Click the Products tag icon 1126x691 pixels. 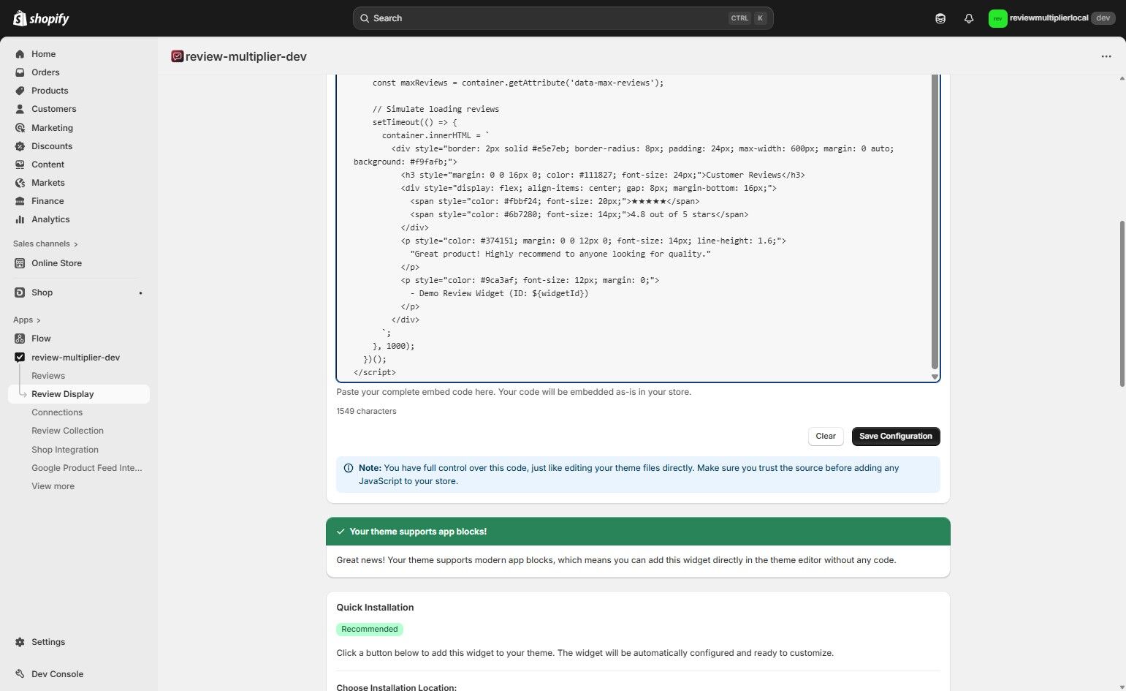tap(20, 91)
